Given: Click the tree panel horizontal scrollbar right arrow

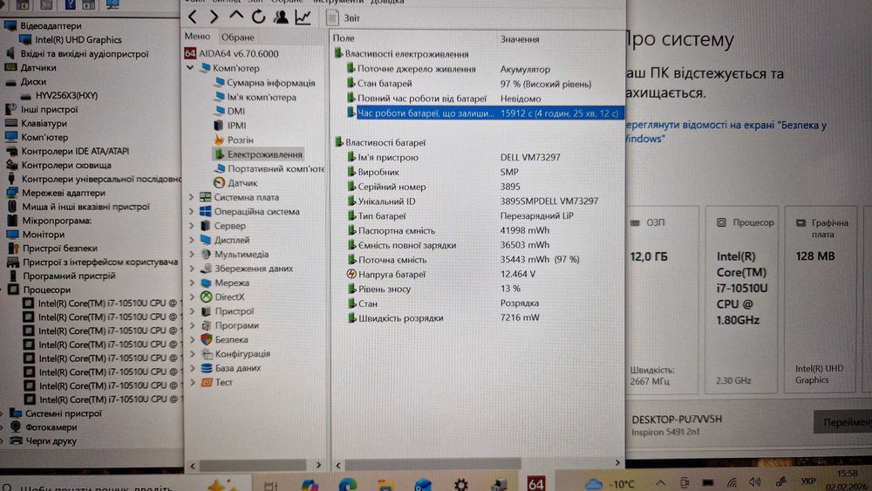Looking at the screenshot, I should [318, 465].
